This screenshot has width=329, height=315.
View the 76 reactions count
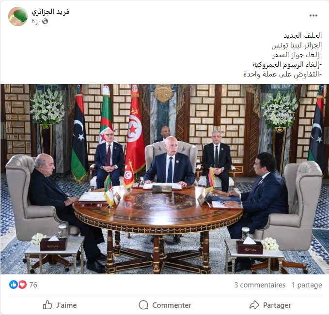(33, 285)
